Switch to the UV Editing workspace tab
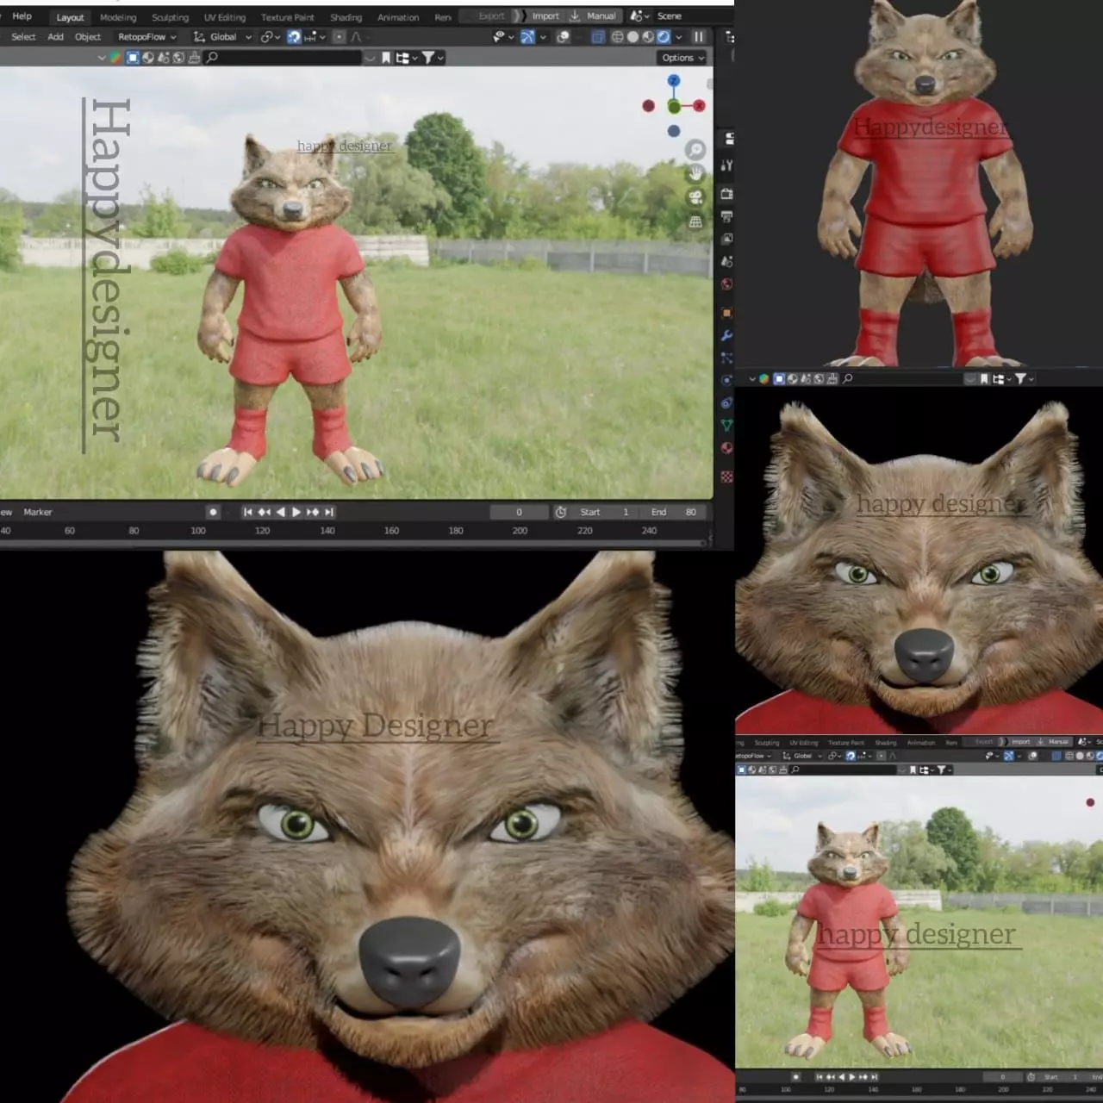Viewport: 1103px width, 1103px height. click(x=224, y=17)
